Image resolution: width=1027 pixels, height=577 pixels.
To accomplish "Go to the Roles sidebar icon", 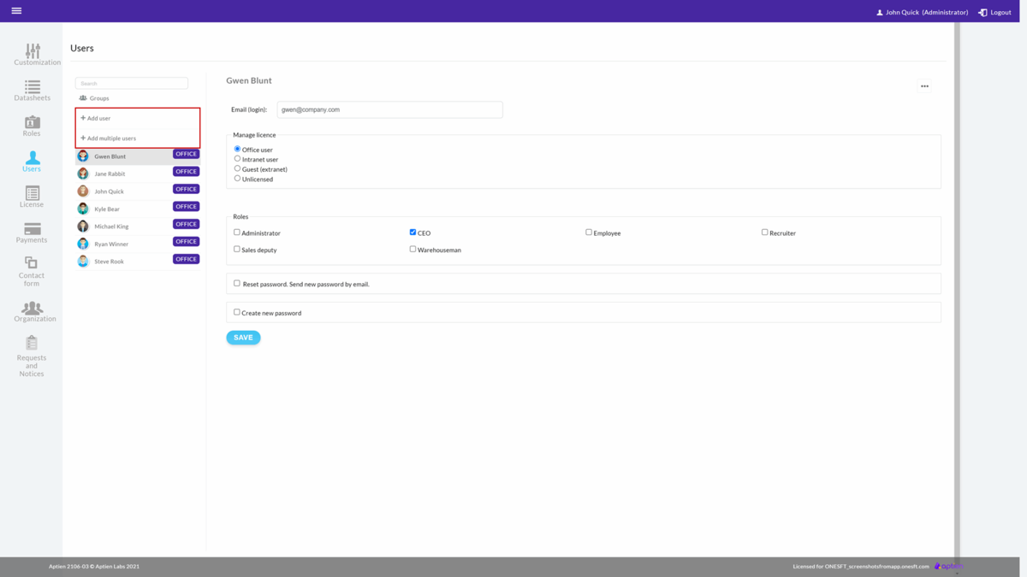I will tap(32, 122).
